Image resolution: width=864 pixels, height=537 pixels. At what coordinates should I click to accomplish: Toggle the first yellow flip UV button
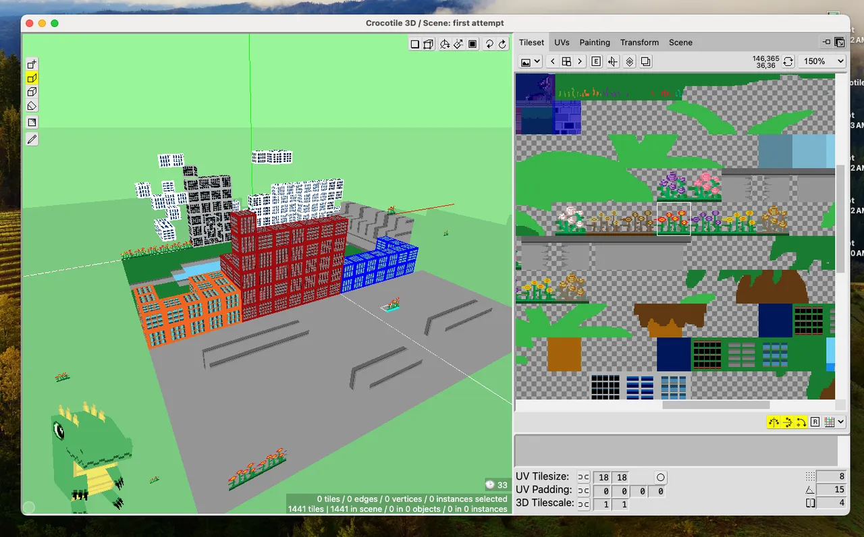pos(774,422)
